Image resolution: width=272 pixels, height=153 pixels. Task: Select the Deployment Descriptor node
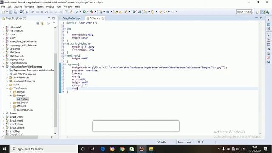[31, 70]
